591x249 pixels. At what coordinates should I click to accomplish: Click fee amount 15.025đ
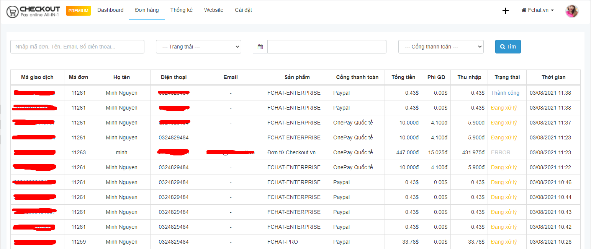coord(438,152)
